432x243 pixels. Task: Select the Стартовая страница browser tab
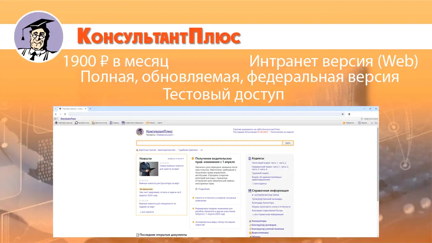click(x=73, y=109)
